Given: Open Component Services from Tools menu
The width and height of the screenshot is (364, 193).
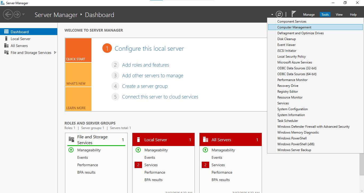Looking at the screenshot, I should (x=316, y=22).
